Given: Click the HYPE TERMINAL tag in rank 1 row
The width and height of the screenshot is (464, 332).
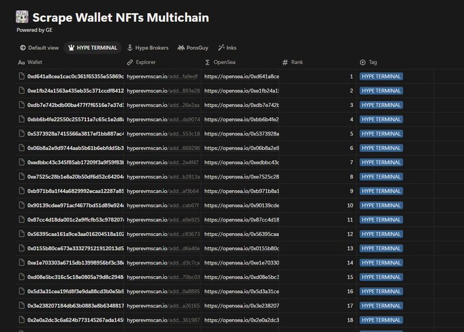Looking at the screenshot, I should click(x=381, y=76).
